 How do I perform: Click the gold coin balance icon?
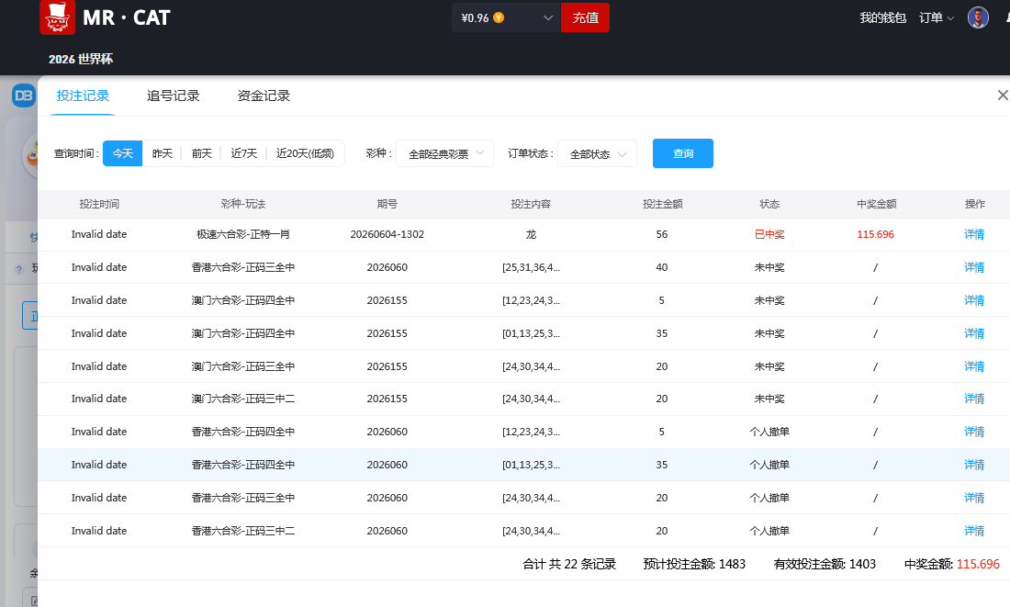[499, 17]
